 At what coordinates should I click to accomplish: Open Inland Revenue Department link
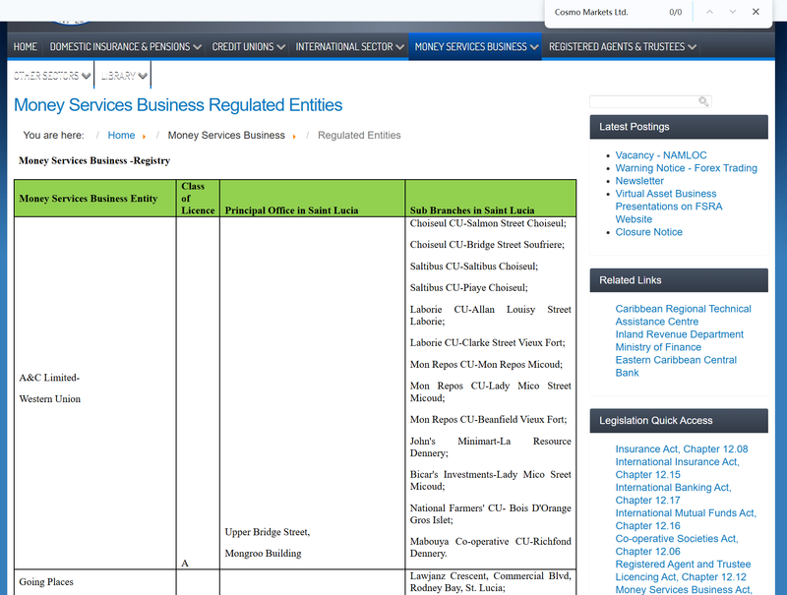pyautogui.click(x=679, y=334)
